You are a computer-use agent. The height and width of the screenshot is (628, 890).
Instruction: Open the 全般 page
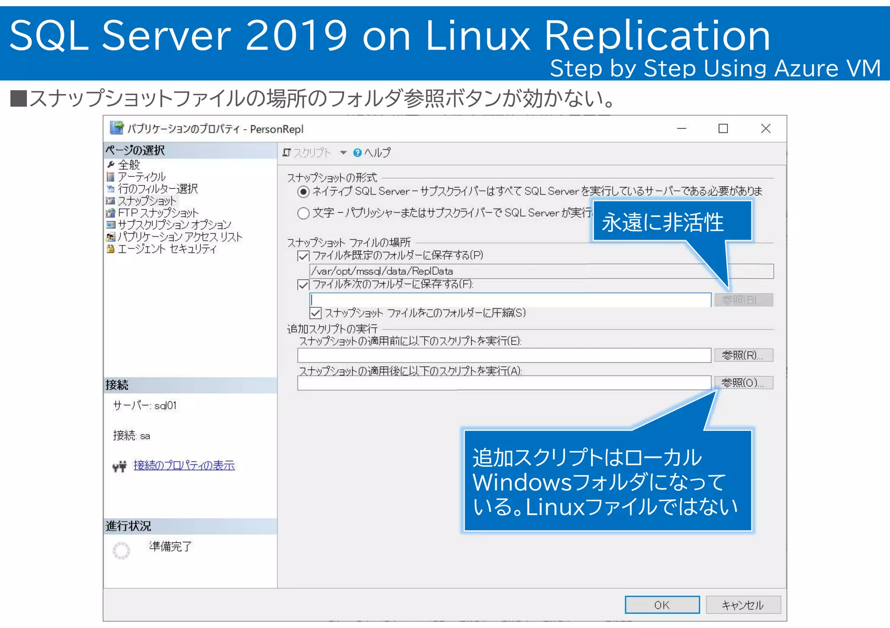coord(129,164)
